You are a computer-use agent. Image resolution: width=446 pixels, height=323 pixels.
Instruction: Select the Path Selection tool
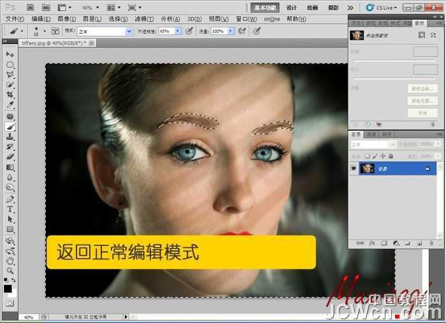click(x=10, y=219)
